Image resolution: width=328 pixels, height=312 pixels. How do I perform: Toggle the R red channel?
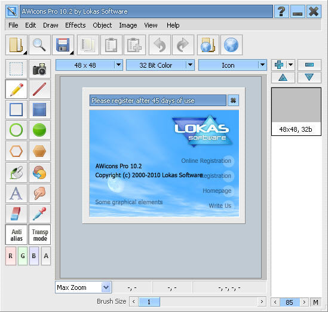(x=11, y=256)
